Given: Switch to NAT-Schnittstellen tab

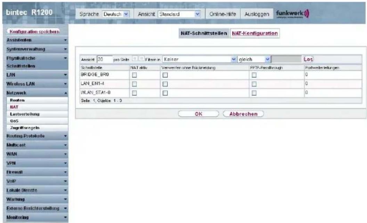Looking at the screenshot, I should tap(204, 33).
